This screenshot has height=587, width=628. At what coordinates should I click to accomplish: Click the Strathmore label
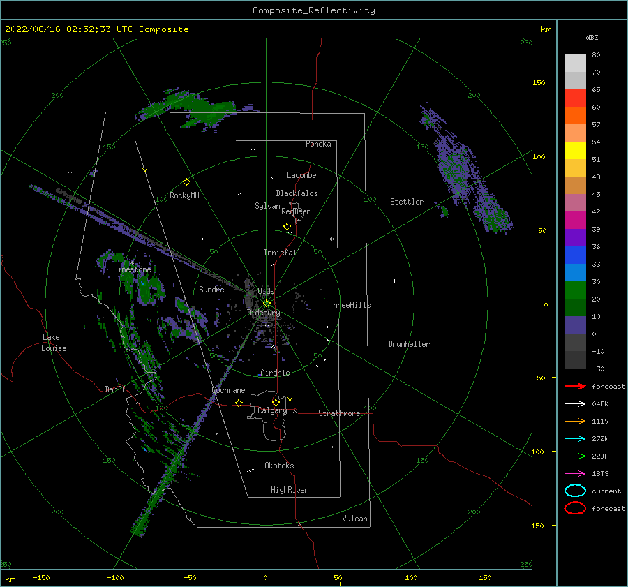click(339, 413)
